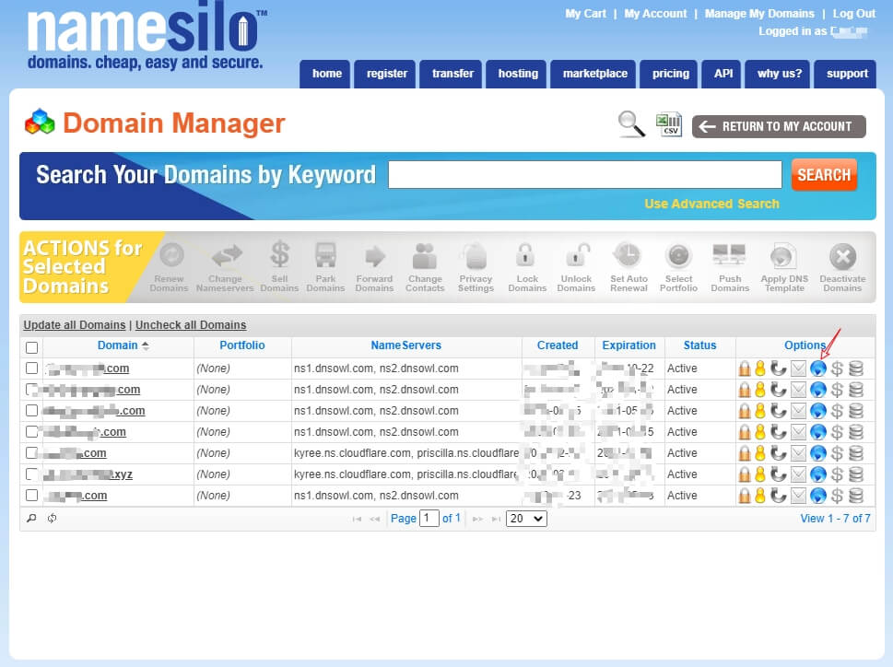Click the Created column header
Viewport: 893px width, 667px height.
tap(558, 345)
